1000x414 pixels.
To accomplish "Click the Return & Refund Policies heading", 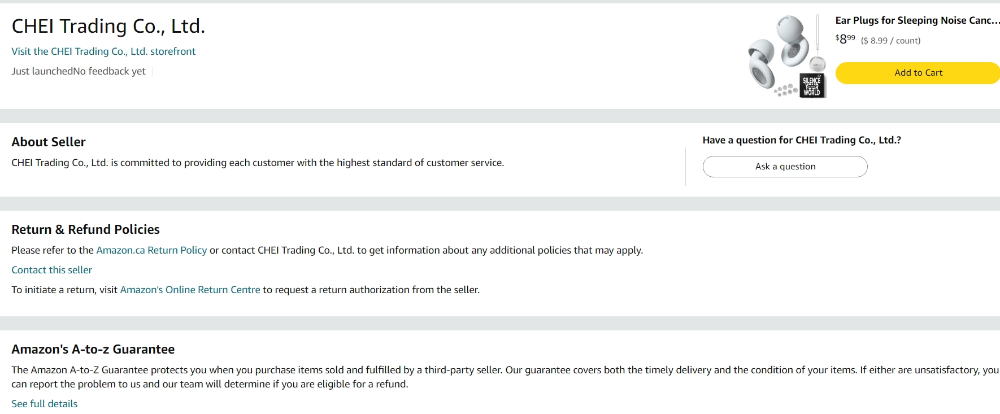I will coord(85,229).
